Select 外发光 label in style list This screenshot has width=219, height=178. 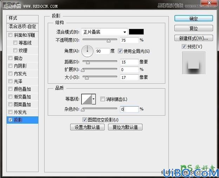(x=20, y=112)
